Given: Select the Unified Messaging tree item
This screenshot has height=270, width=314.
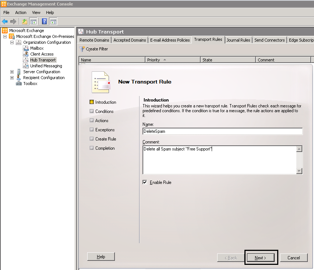Looking at the screenshot, I should click(46, 66).
